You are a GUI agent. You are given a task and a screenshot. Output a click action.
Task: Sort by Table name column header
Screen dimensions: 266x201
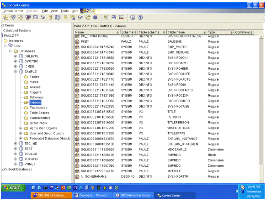tap(186, 32)
